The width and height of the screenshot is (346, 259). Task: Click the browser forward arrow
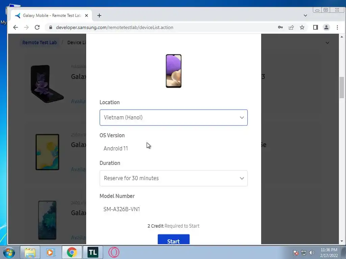(26, 27)
